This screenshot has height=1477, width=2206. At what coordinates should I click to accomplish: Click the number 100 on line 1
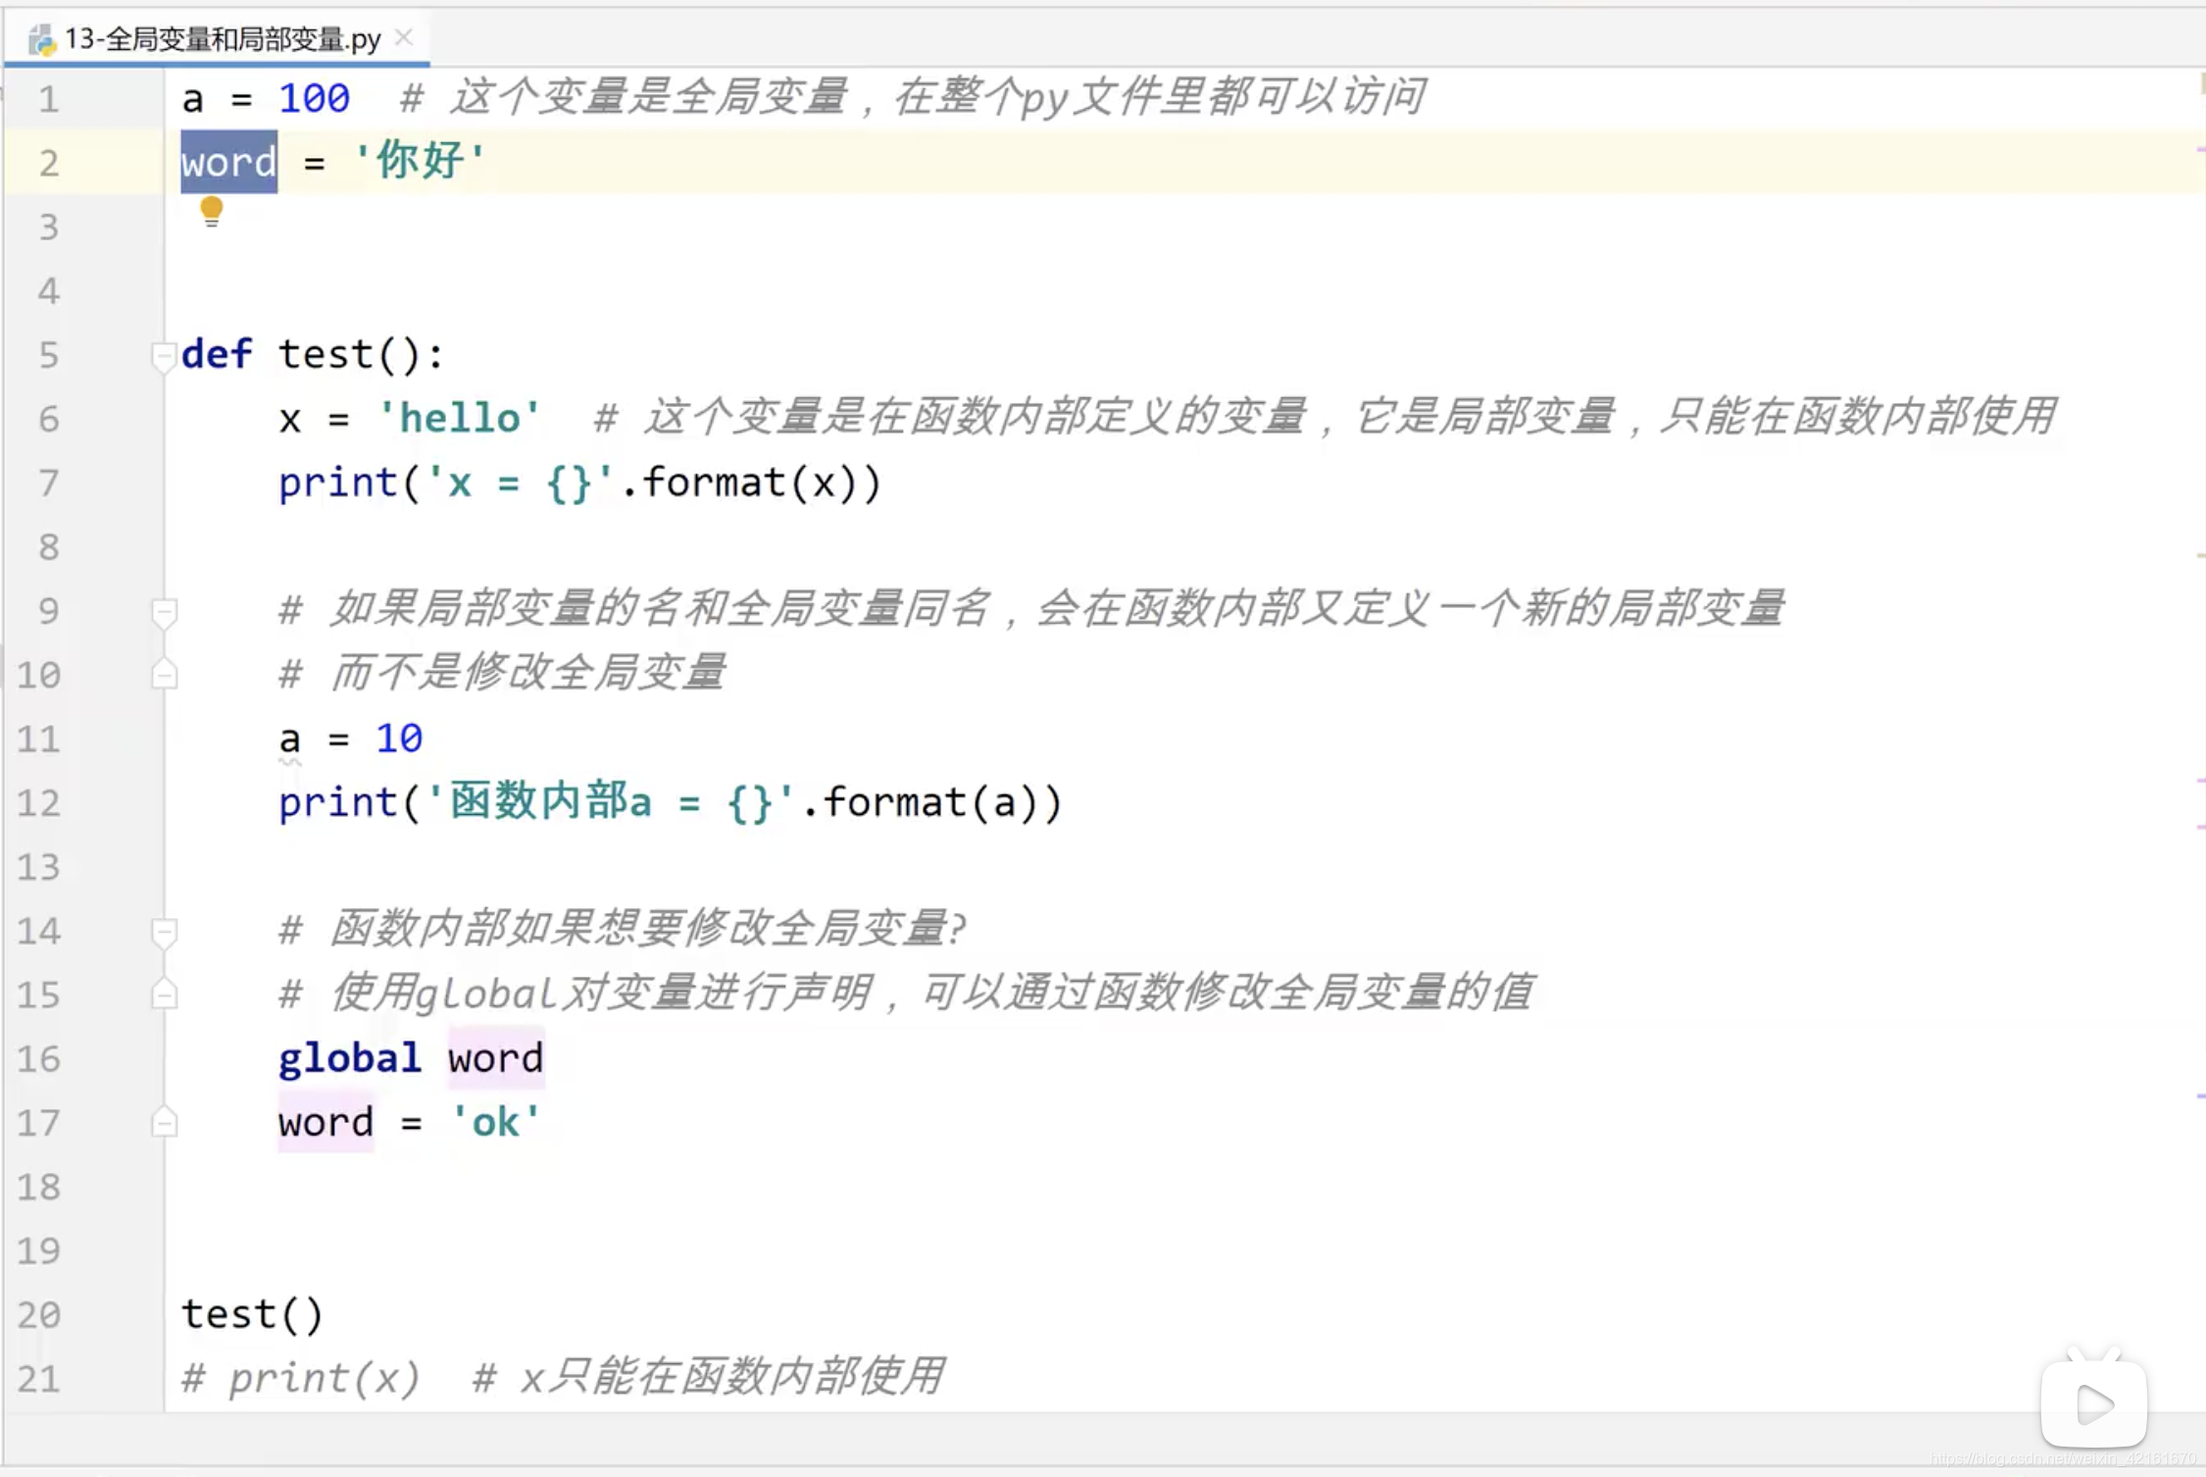314,98
